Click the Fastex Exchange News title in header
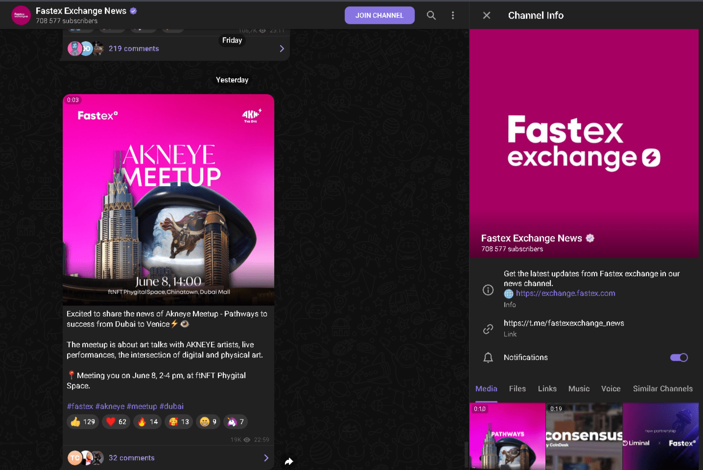This screenshot has width=703, height=470. point(81,11)
